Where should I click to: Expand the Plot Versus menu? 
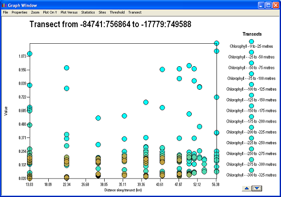tap(69, 12)
